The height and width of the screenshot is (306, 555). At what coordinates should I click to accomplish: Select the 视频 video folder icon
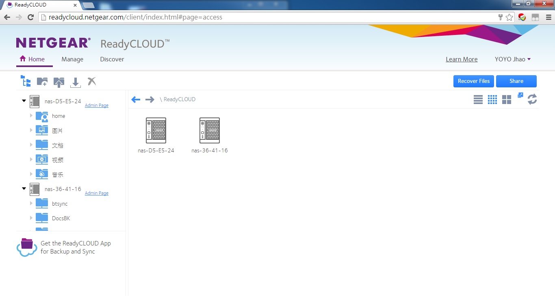42,160
